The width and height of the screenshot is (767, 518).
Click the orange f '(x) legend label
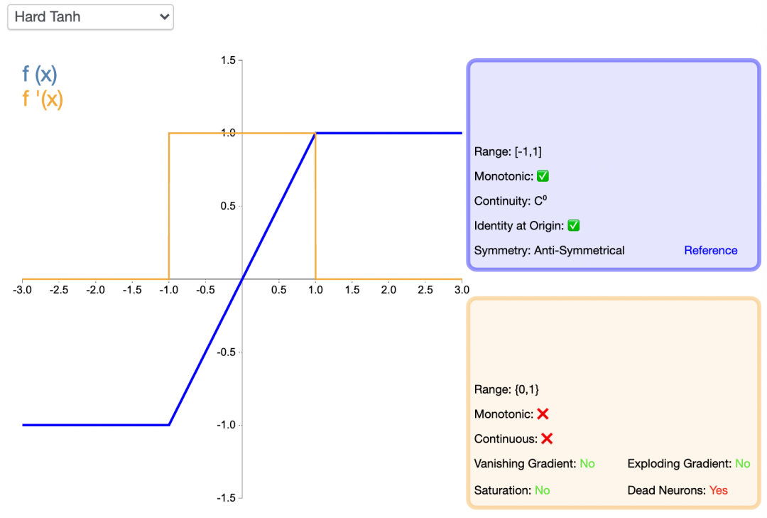pos(43,99)
